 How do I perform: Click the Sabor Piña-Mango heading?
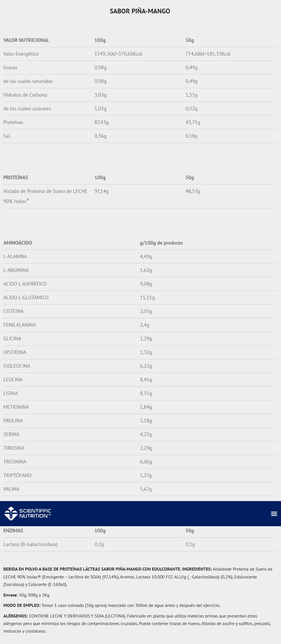140,11
